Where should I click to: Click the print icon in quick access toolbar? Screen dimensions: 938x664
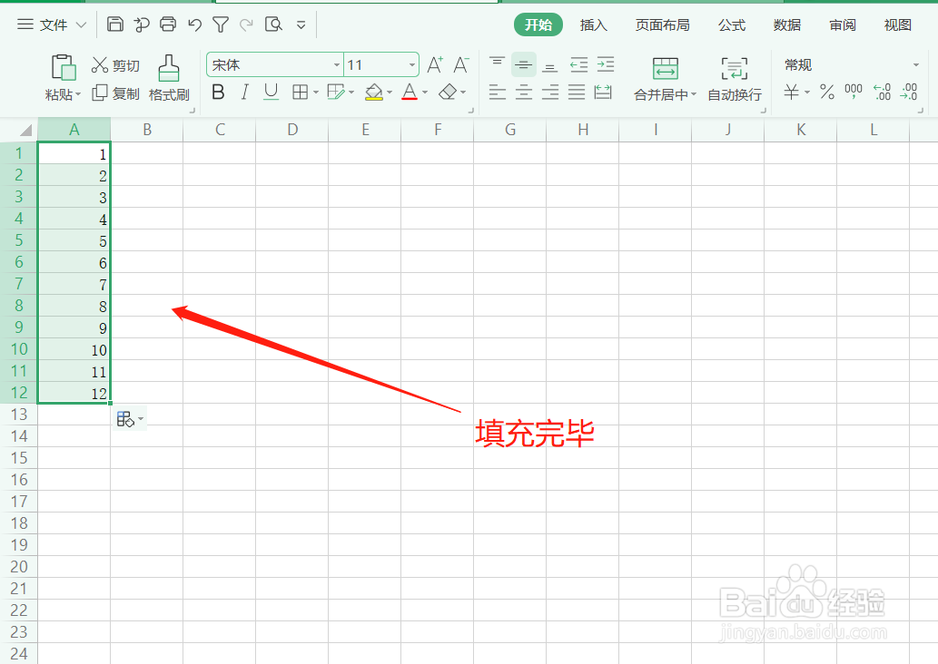167,24
